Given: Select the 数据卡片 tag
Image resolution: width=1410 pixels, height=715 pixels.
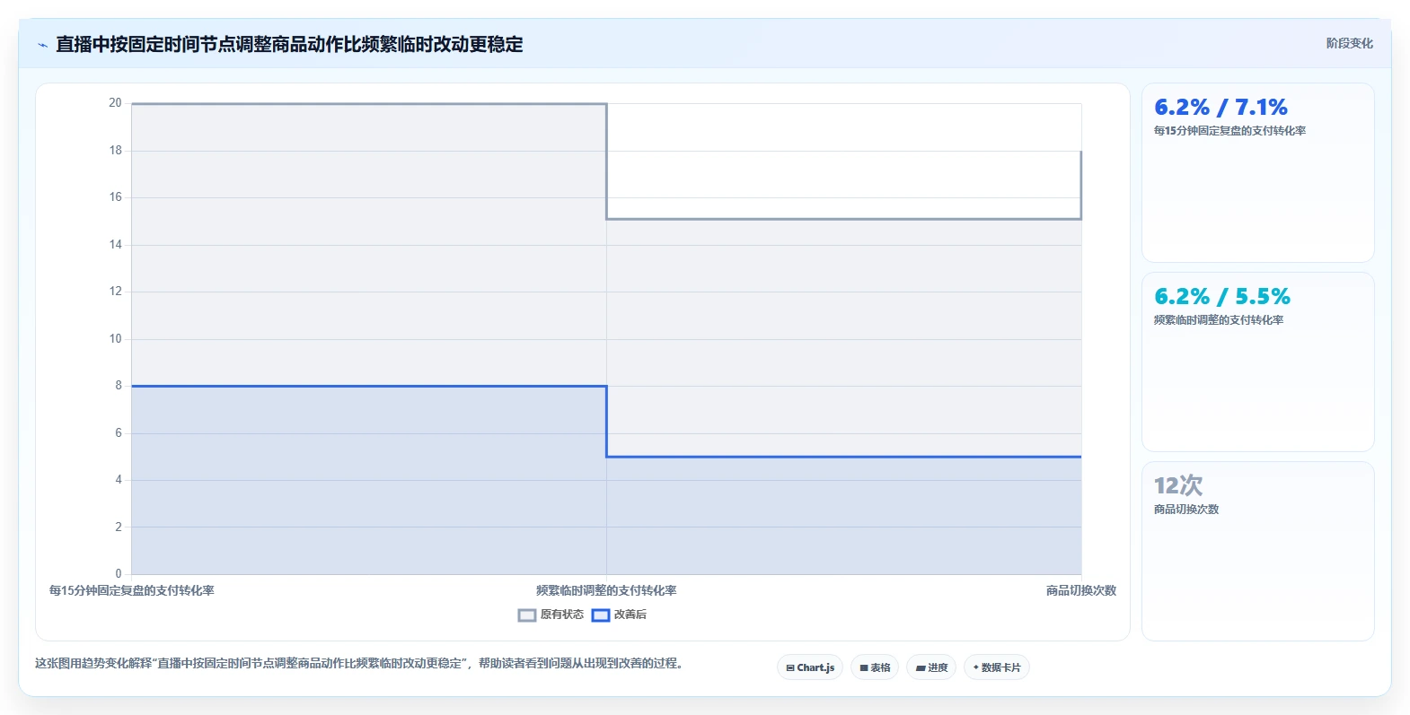Looking at the screenshot, I should coord(997,667).
